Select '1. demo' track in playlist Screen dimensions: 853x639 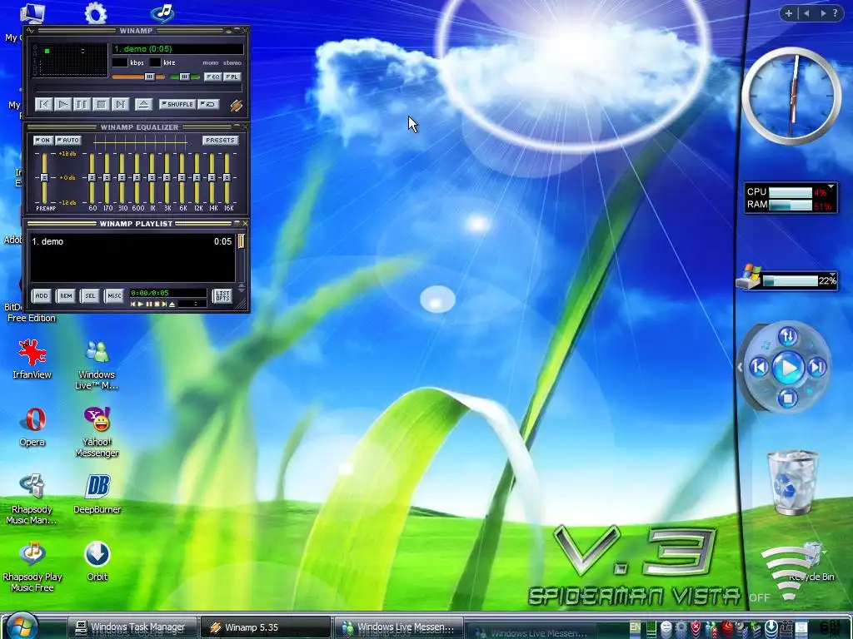coord(132,241)
